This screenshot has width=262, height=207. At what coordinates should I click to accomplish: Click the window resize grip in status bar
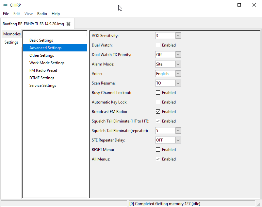click(x=259, y=204)
